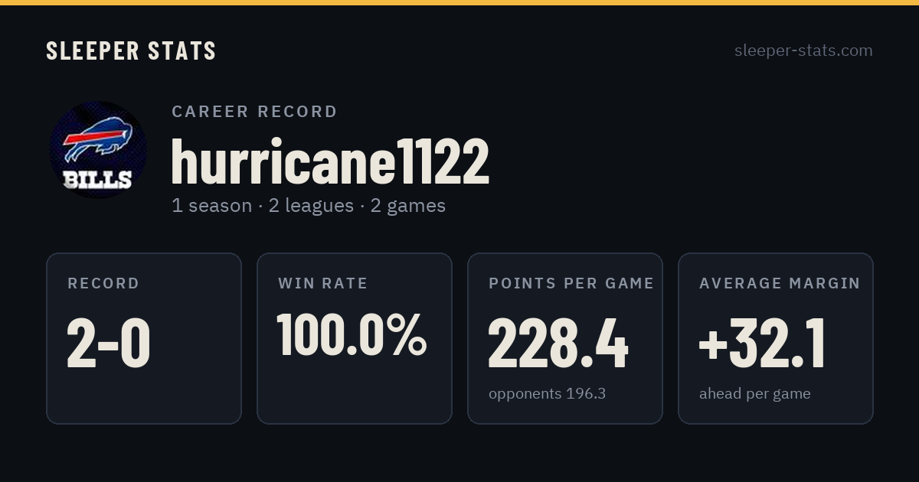Viewport: 919px width, 482px height.
Task: Click the BILLS text on avatar
Action: [97, 181]
